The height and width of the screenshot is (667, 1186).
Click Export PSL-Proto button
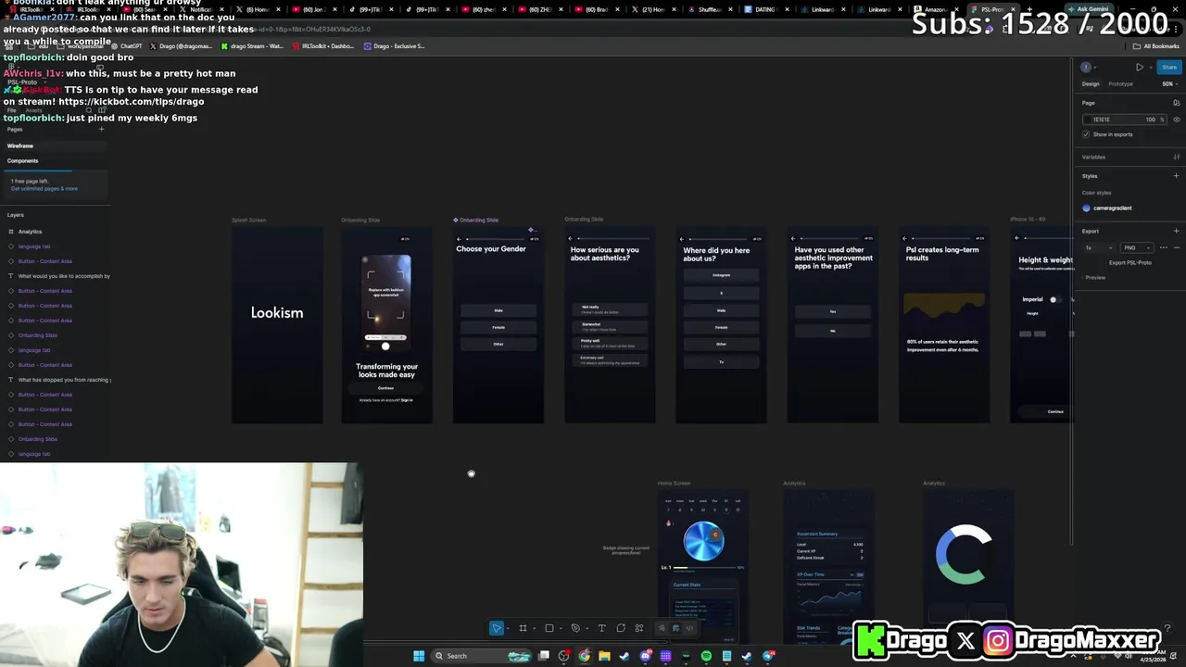(1130, 262)
